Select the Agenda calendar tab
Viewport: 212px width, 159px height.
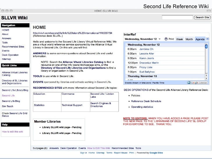coord(200,39)
